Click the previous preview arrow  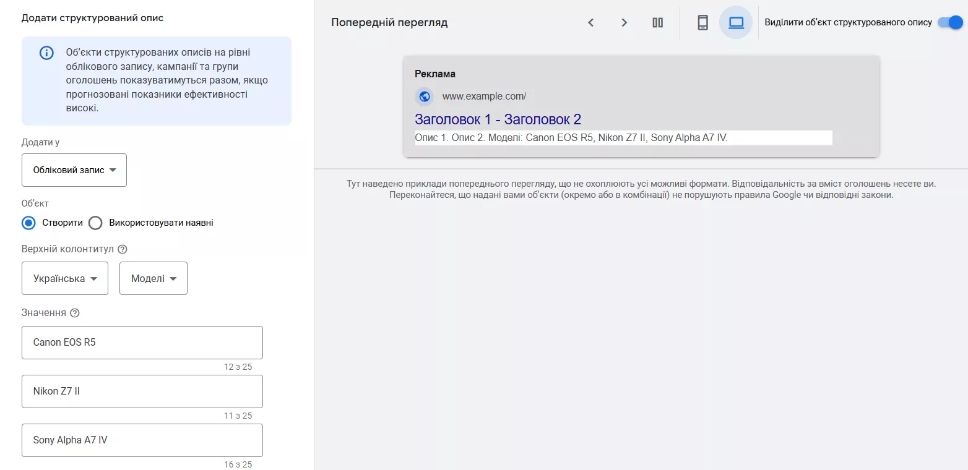(590, 22)
